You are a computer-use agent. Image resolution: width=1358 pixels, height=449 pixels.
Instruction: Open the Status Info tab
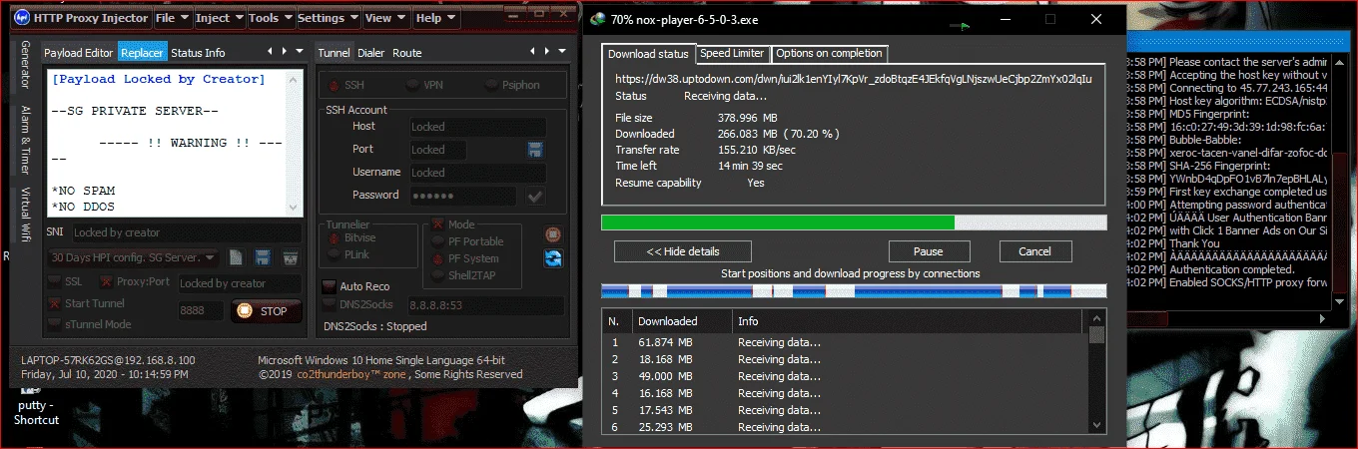[198, 53]
